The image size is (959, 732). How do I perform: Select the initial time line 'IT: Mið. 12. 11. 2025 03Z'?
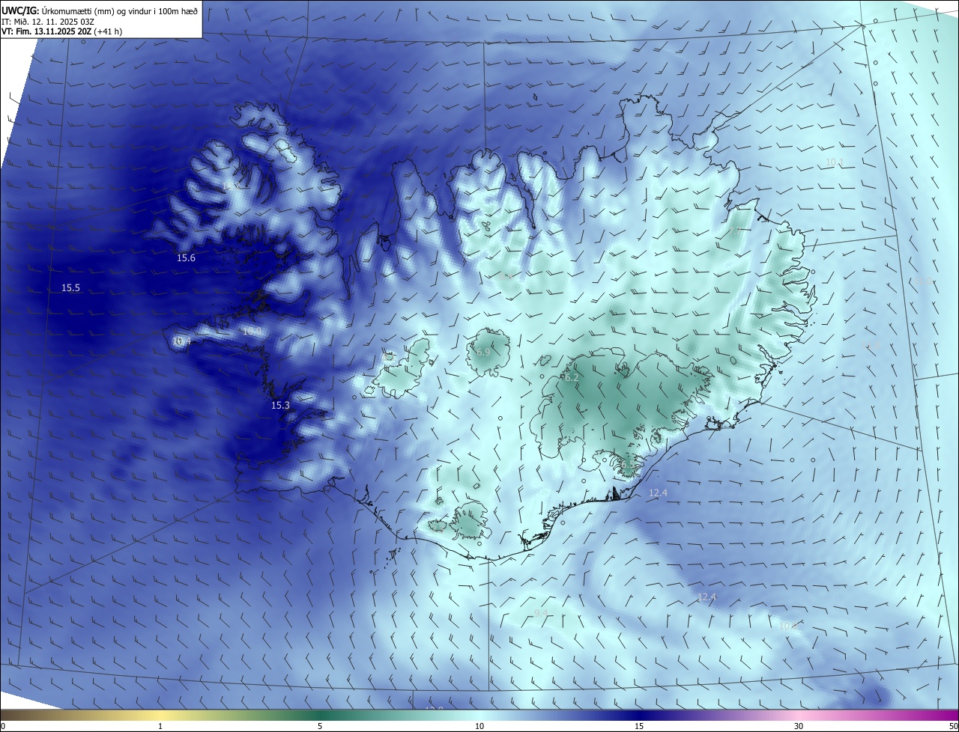click(x=48, y=21)
